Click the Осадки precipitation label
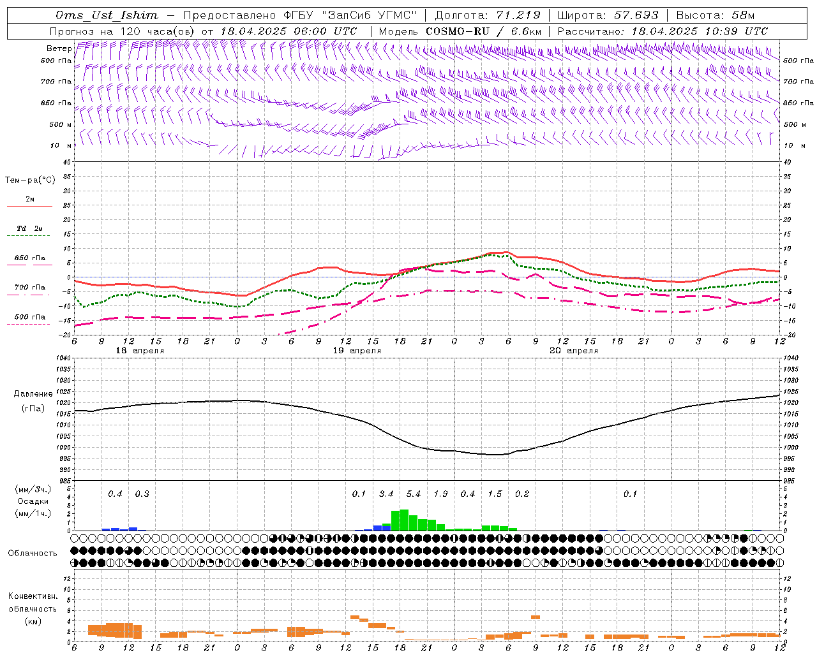The height and width of the screenshot is (653, 817). pyautogui.click(x=33, y=501)
